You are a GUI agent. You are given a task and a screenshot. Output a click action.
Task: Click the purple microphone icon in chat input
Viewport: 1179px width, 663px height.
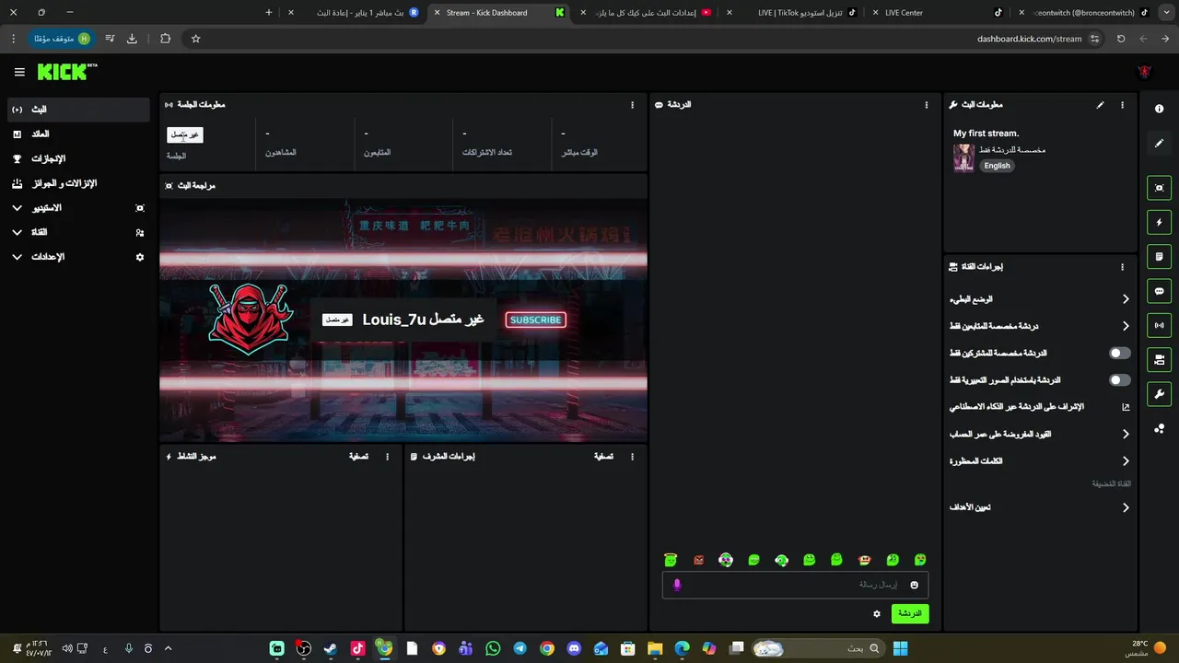677,585
